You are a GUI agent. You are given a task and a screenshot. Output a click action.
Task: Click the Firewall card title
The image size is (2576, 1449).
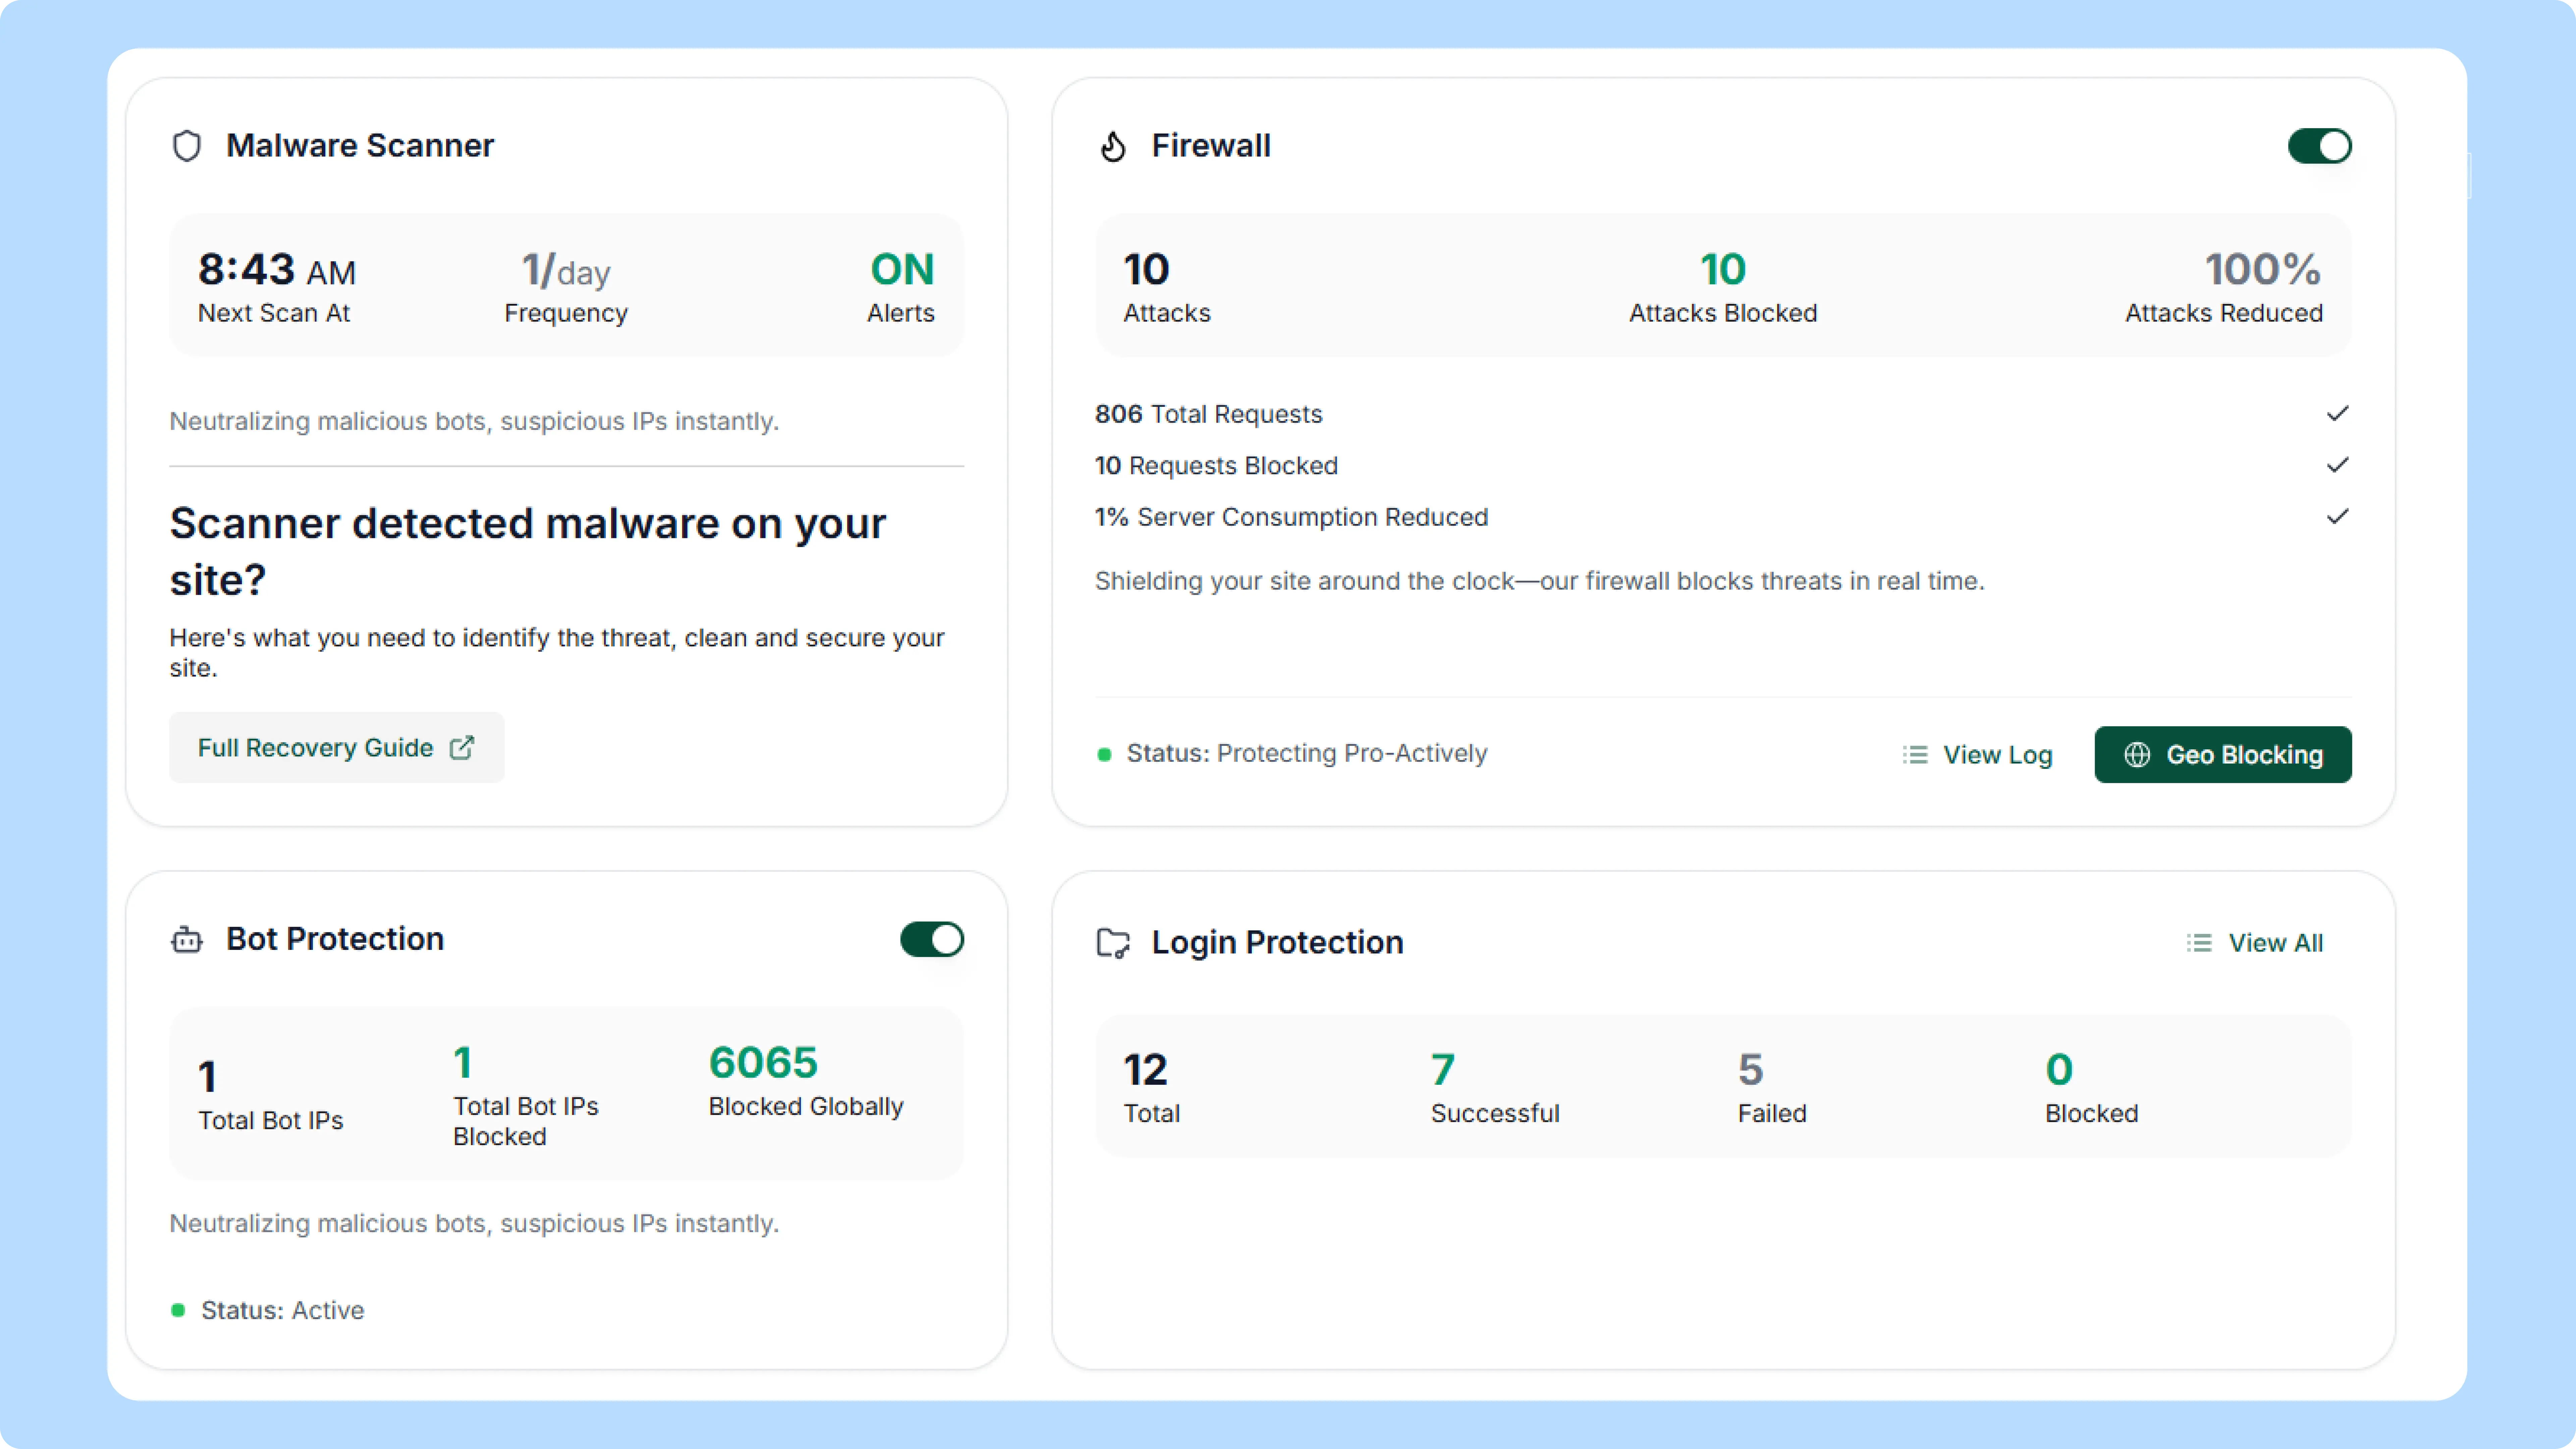(x=1211, y=146)
